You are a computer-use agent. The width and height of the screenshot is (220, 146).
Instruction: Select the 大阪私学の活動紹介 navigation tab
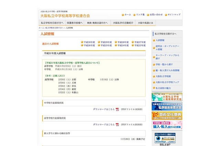click(x=123, y=23)
